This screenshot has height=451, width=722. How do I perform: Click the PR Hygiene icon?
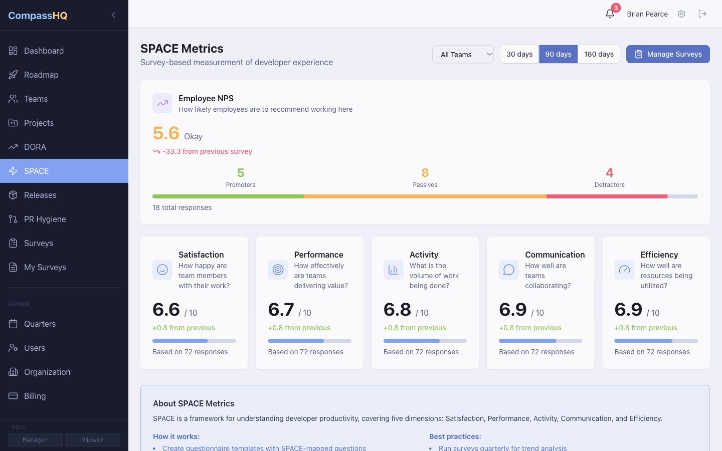(13, 219)
